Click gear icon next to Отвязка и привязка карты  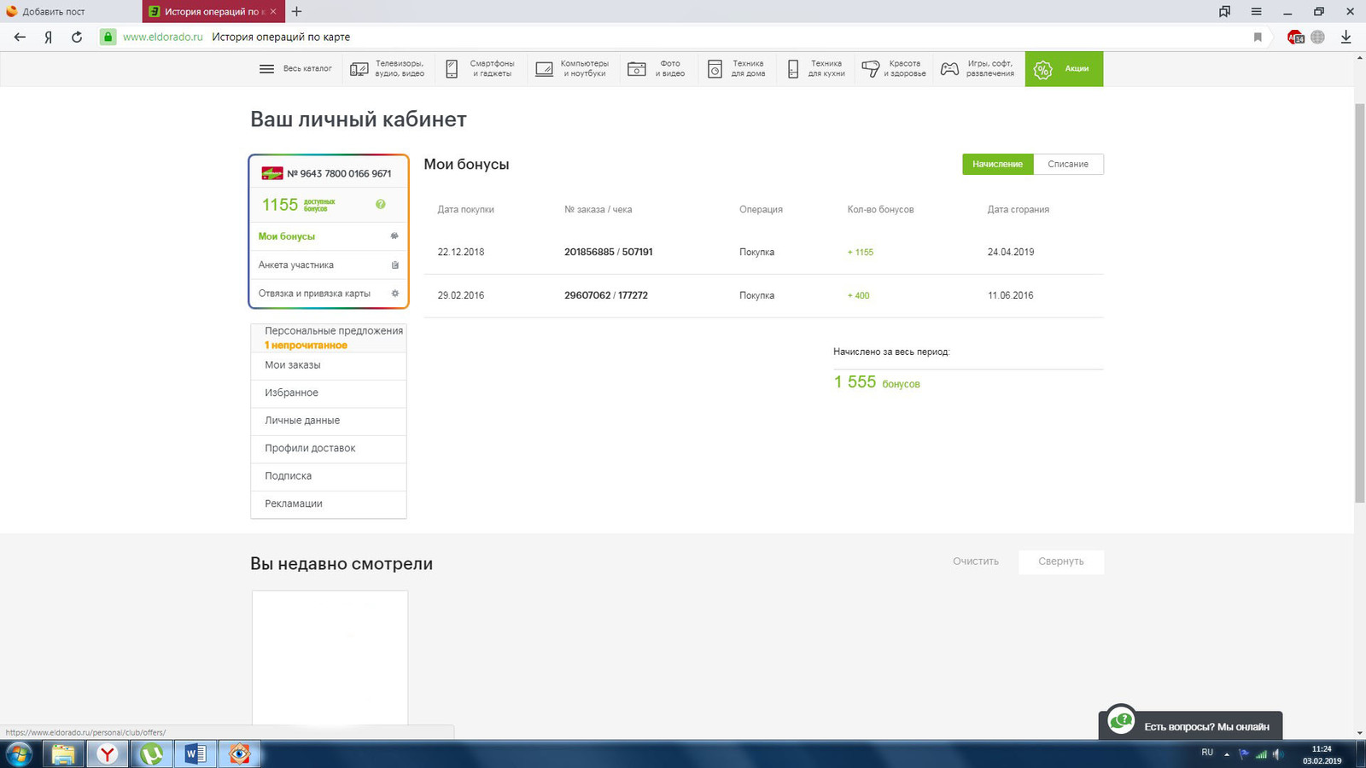point(394,293)
